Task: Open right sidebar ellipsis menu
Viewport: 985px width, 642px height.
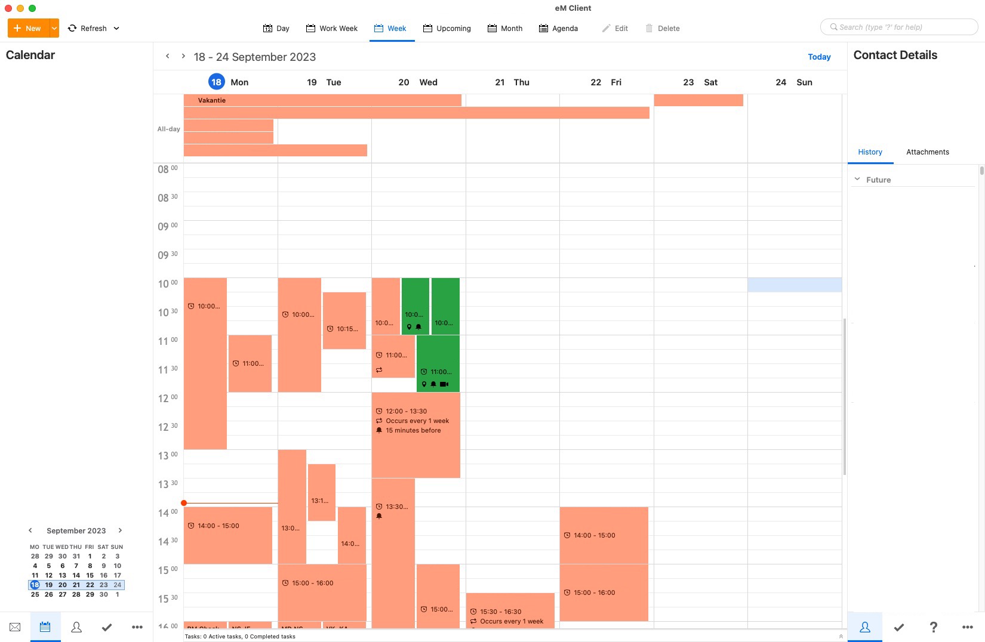Action: pos(968,627)
